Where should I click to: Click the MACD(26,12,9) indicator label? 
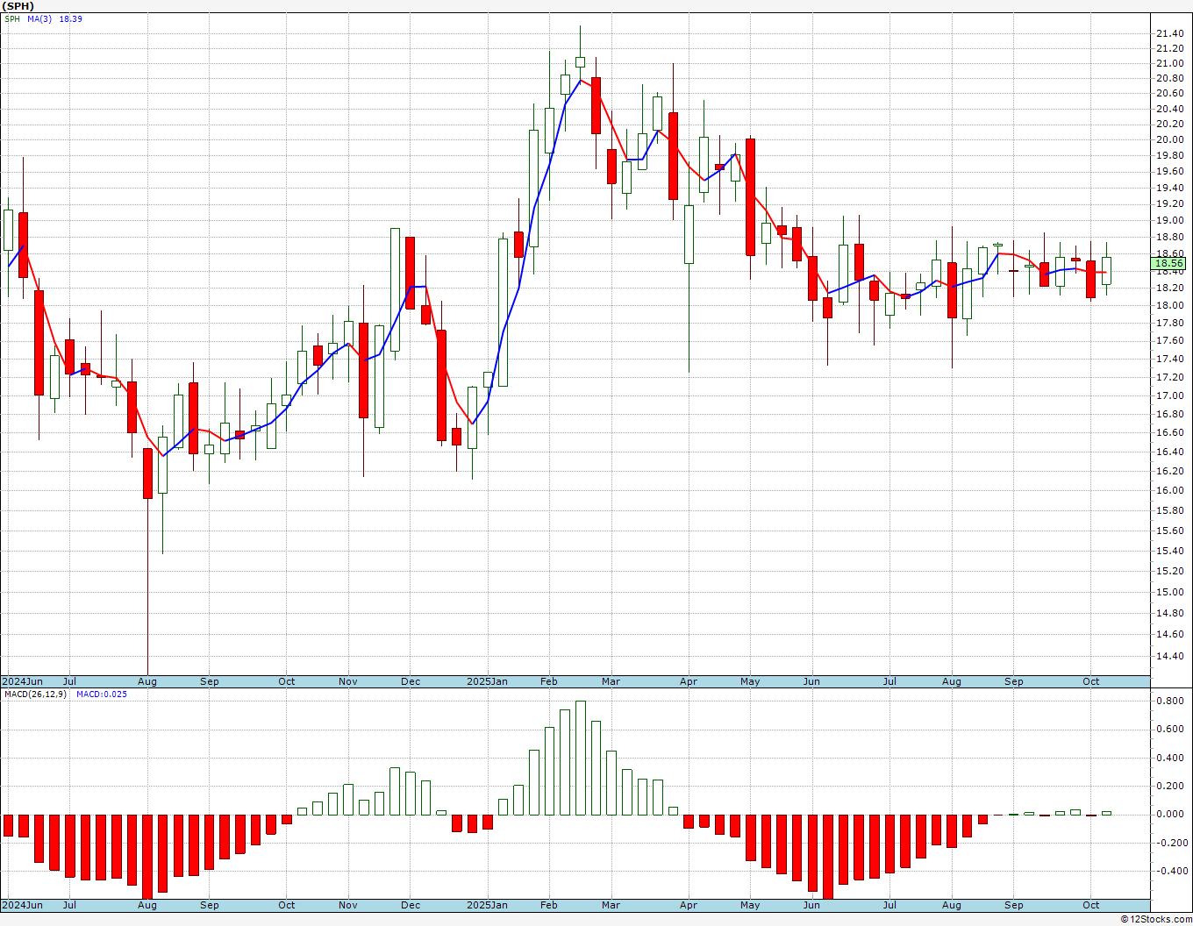point(34,694)
